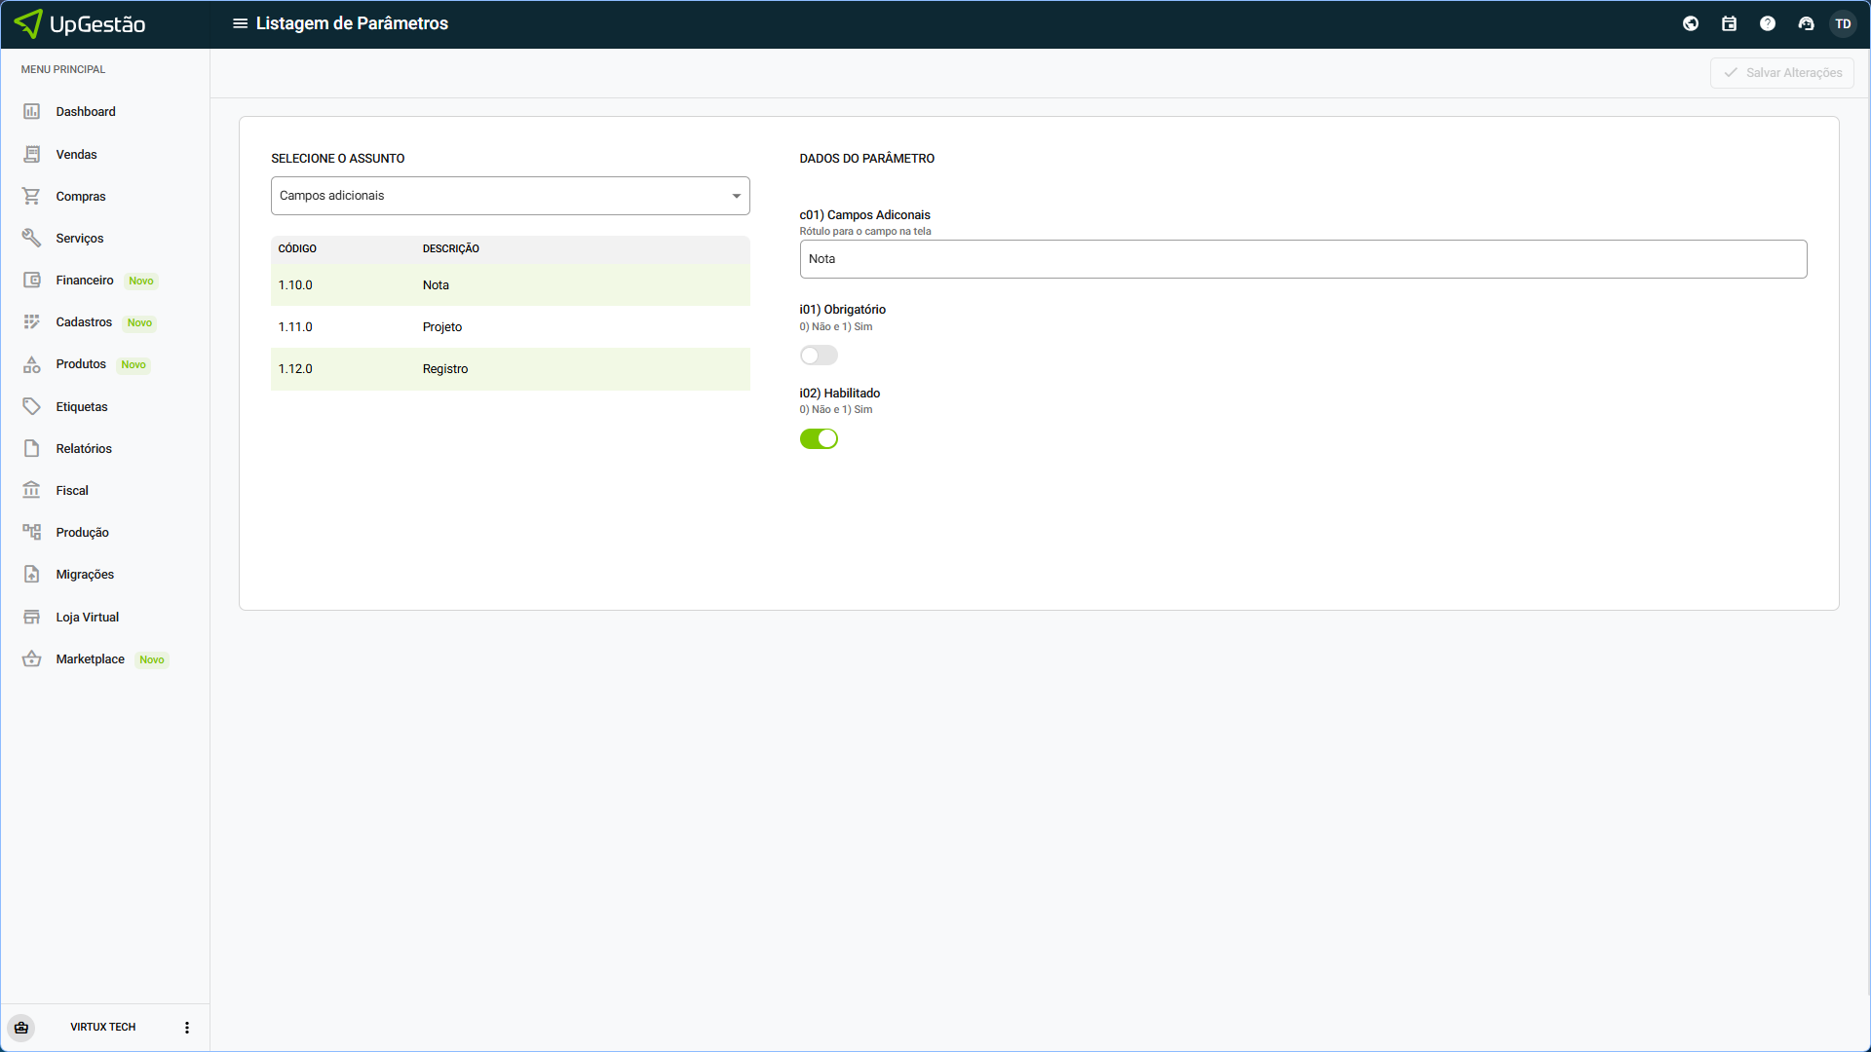Image resolution: width=1871 pixels, height=1052 pixels.
Task: Open the Campos adicionais subject dropdown
Action: 510,196
